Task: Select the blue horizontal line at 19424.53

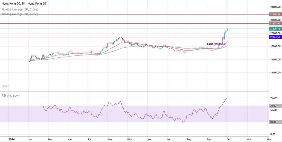Action: tap(134, 37)
